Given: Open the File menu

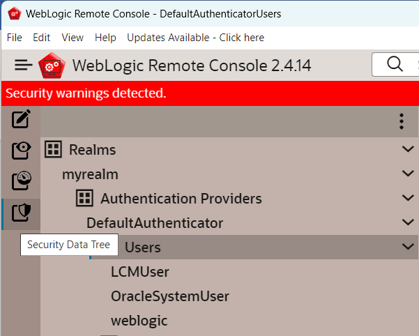Looking at the screenshot, I should click(x=15, y=38).
